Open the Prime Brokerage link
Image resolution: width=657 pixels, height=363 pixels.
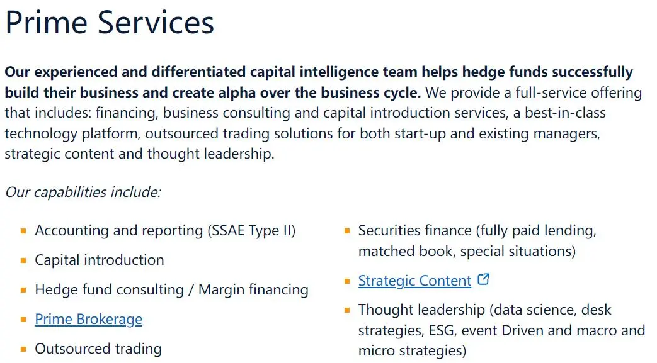click(x=88, y=319)
